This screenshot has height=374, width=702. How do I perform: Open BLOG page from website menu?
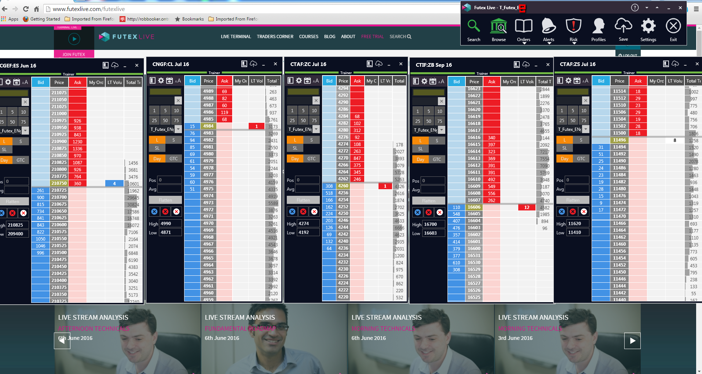pyautogui.click(x=330, y=37)
